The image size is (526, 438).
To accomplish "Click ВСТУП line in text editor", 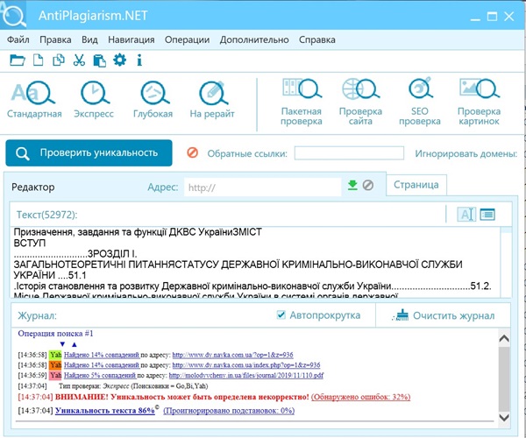I will click(30, 243).
